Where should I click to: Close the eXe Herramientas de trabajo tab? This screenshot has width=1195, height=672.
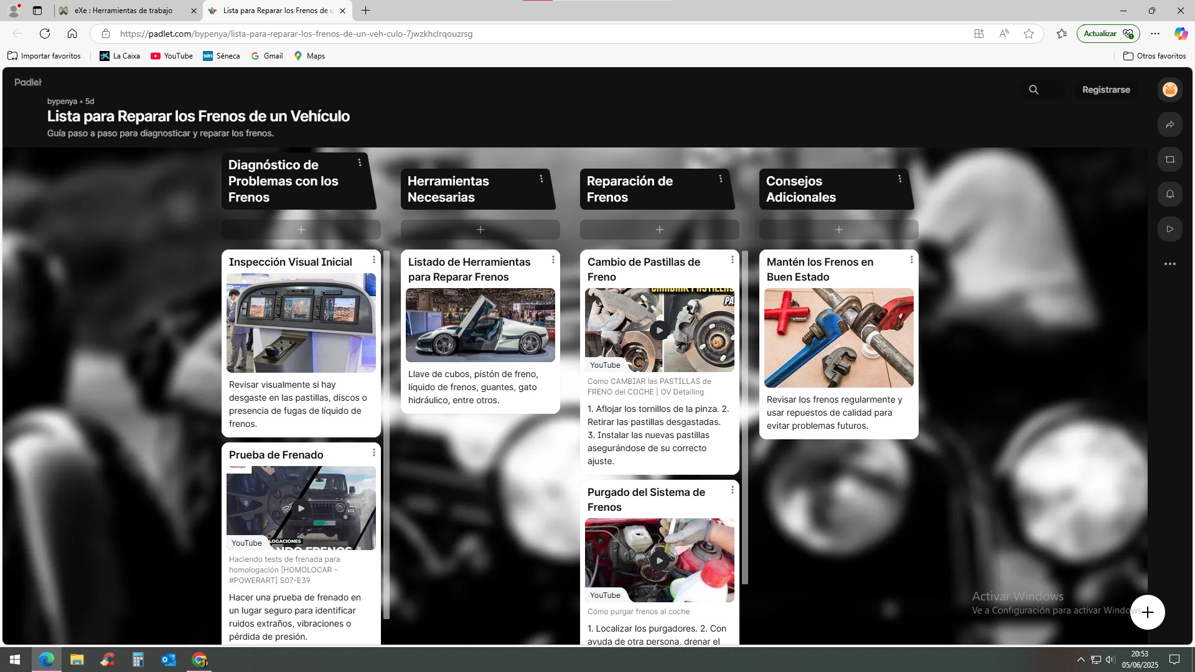[194, 11]
